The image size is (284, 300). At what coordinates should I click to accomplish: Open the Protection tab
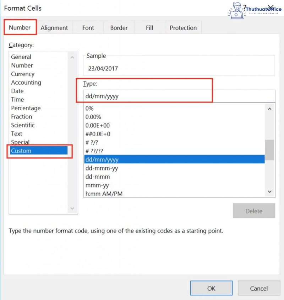click(183, 27)
